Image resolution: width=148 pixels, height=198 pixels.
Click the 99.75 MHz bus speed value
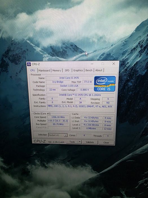[58, 124]
